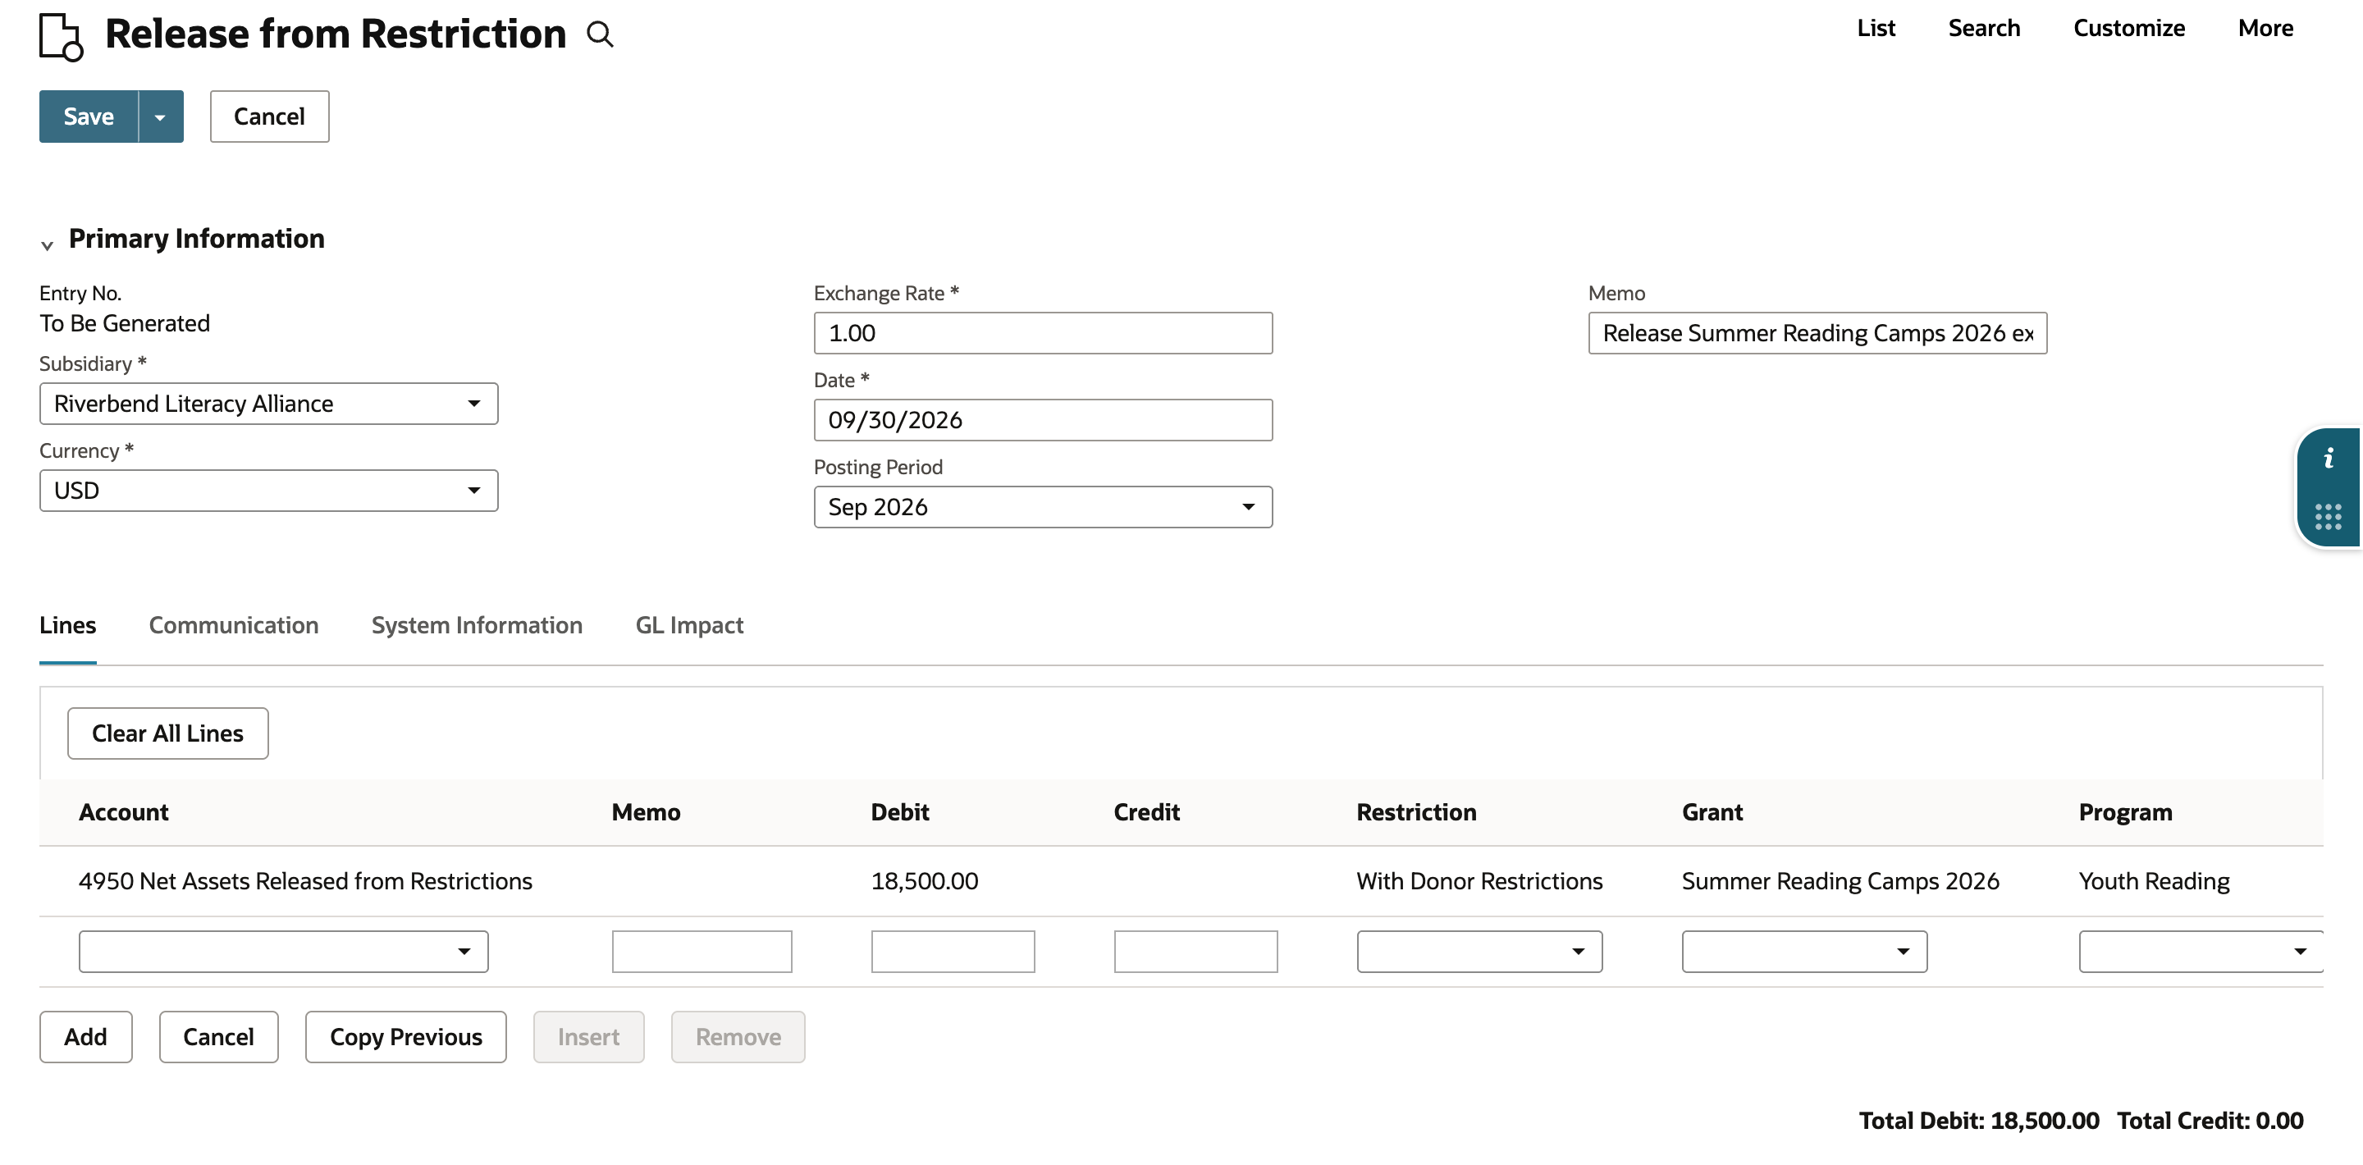Click the Account column header
Image resolution: width=2363 pixels, height=1165 pixels.
pyautogui.click(x=124, y=812)
